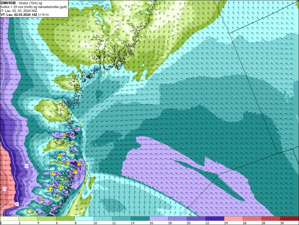Click the legend scale value 16

tap(151, 223)
